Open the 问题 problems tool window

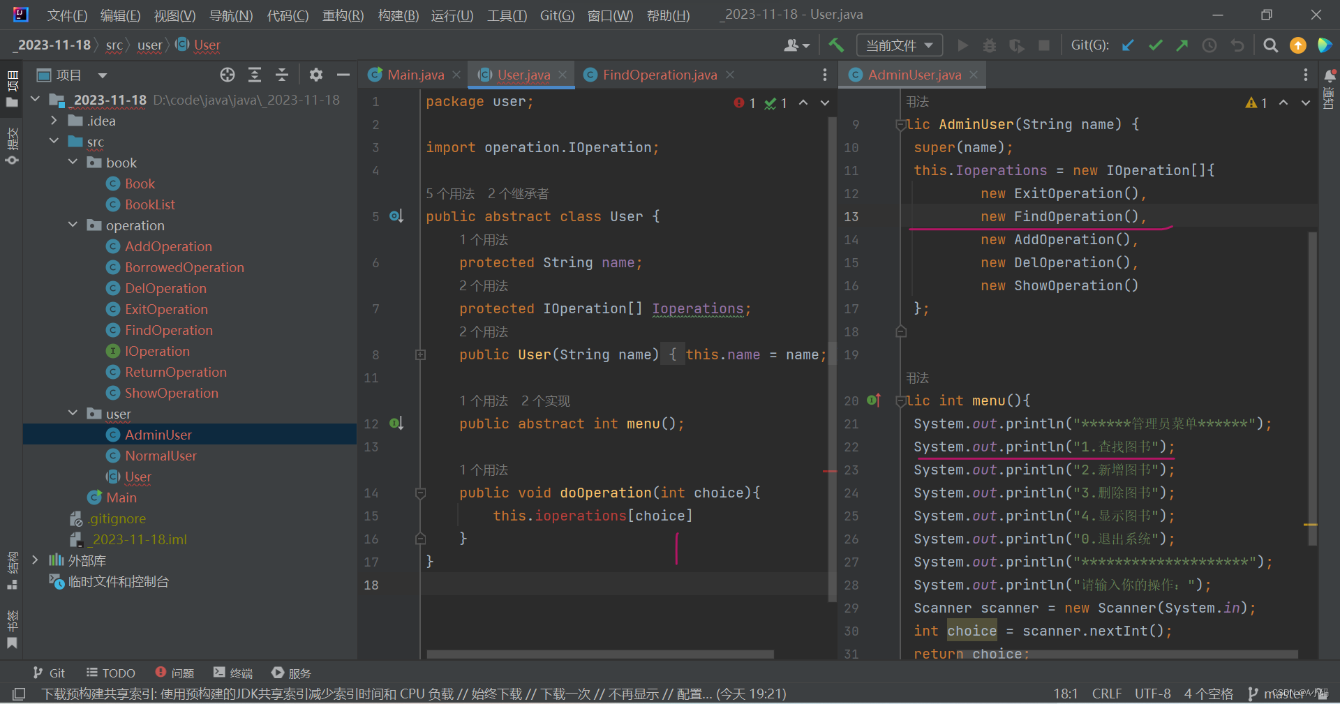[x=174, y=673]
